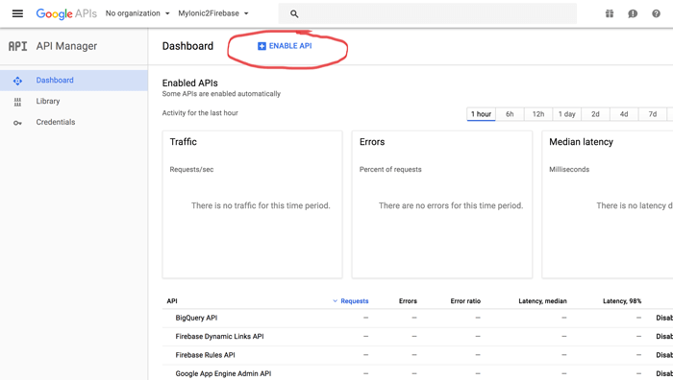Image resolution: width=673 pixels, height=380 pixels.
Task: Click the Library sidebar icon
Action: point(17,102)
